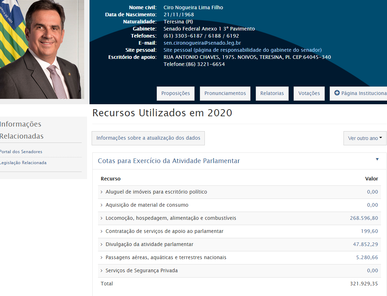Click Aluguel de imóveis para escritório político

point(156,192)
